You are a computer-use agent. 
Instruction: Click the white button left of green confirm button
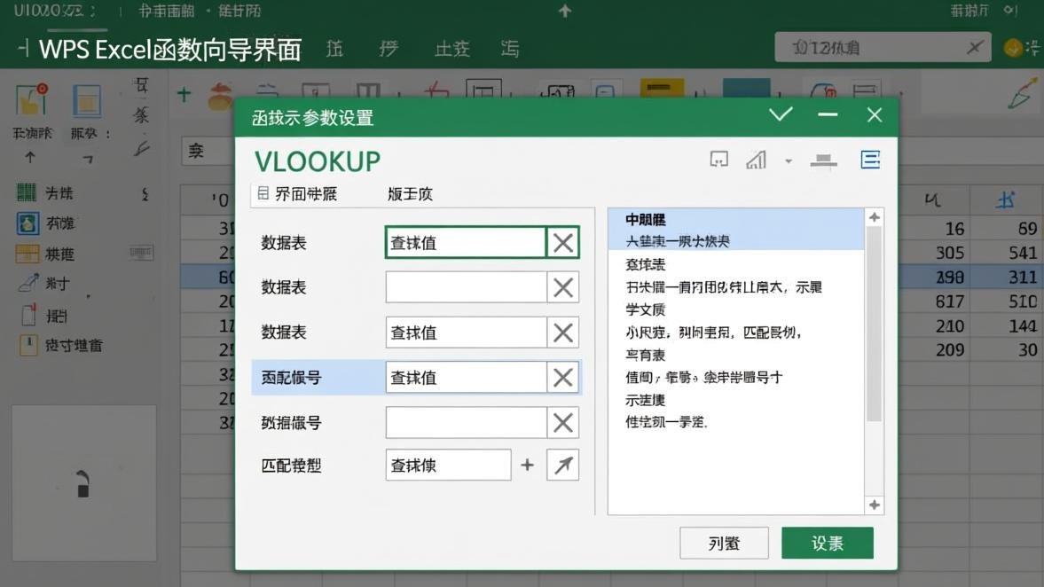(724, 543)
